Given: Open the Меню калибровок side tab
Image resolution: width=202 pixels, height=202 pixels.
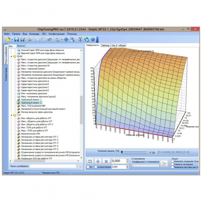Looking at the screenshot, I should click(x=6, y=55).
